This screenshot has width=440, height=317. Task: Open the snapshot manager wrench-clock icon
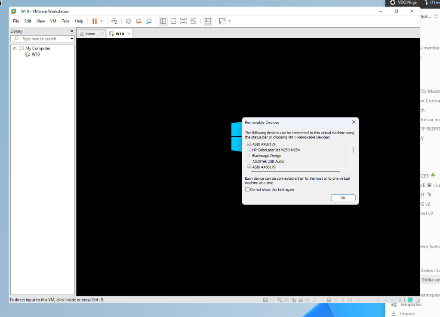pyautogui.click(x=149, y=21)
